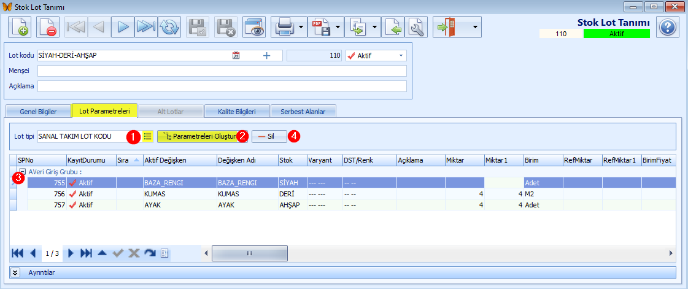Export to PDF with the PDF save icon
Viewport: 688px width, 289px height.
pyautogui.click(x=321, y=27)
